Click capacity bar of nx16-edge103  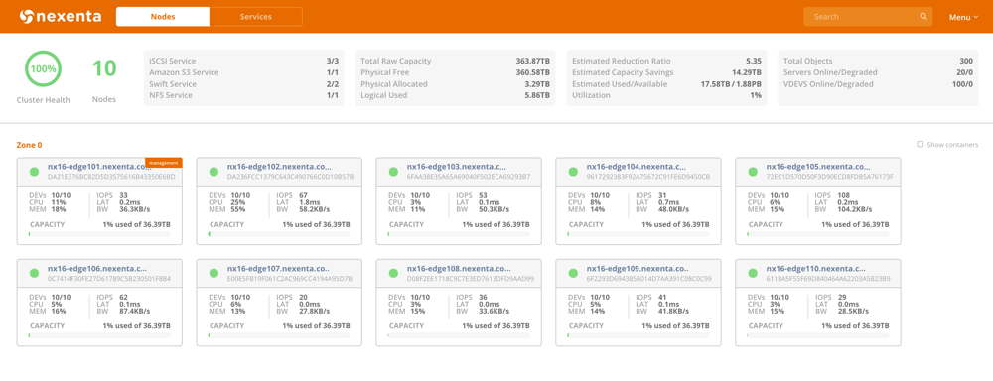459,234
